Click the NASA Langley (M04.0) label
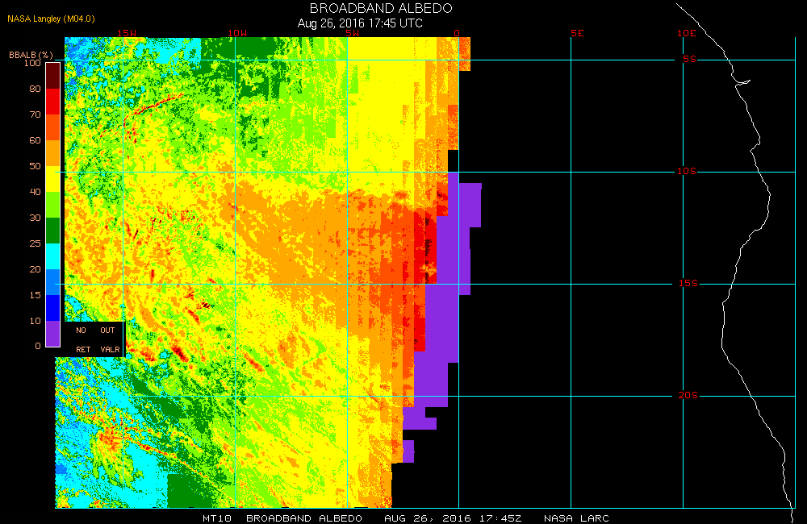The image size is (807, 524). (x=51, y=19)
